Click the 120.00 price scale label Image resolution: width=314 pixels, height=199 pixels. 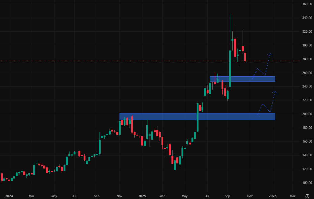tap(307, 169)
